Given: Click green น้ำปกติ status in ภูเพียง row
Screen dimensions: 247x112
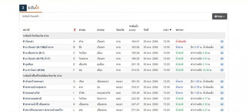Looking at the screenshot, I should [179, 64].
